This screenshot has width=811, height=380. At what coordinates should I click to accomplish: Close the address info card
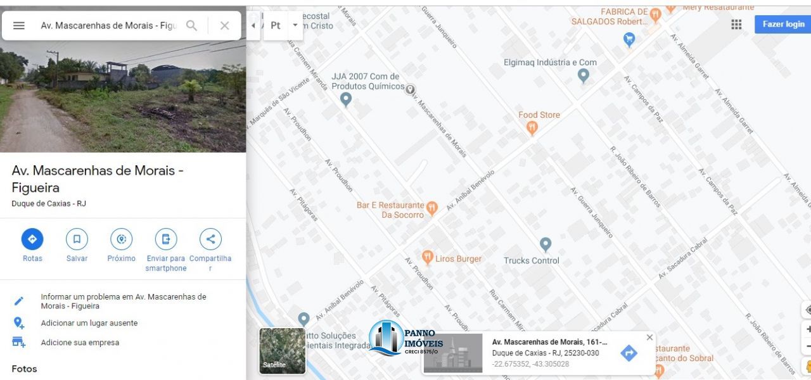649,338
